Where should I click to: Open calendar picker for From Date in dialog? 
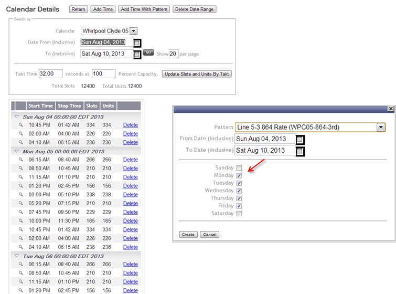pyautogui.click(x=300, y=140)
